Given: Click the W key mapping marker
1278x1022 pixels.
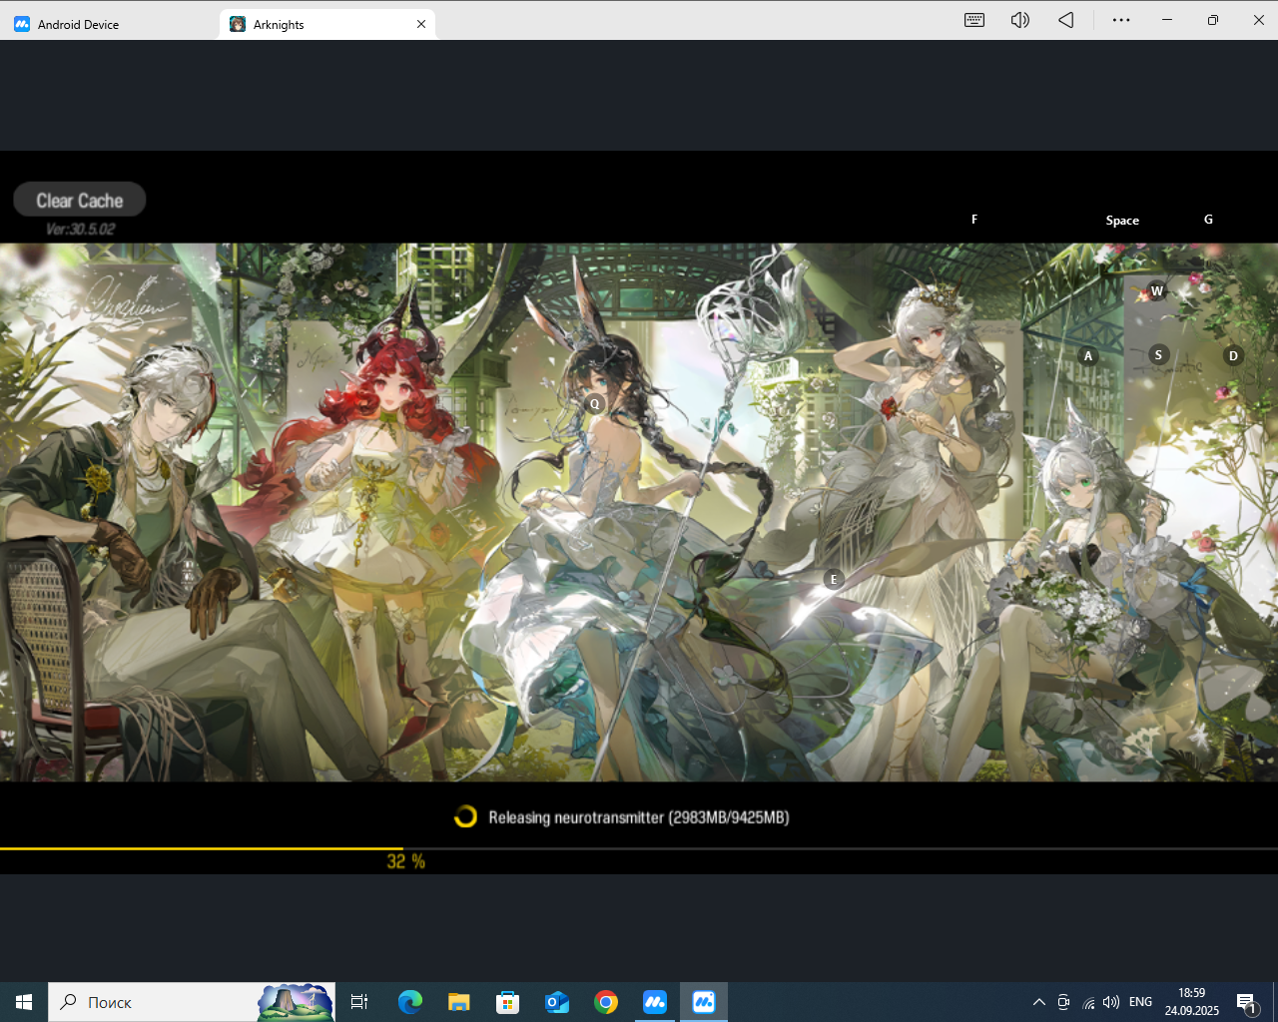Looking at the screenshot, I should pos(1157,291).
